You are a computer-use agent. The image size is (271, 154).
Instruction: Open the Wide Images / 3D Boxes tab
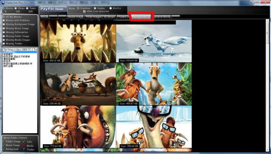coord(100,17)
